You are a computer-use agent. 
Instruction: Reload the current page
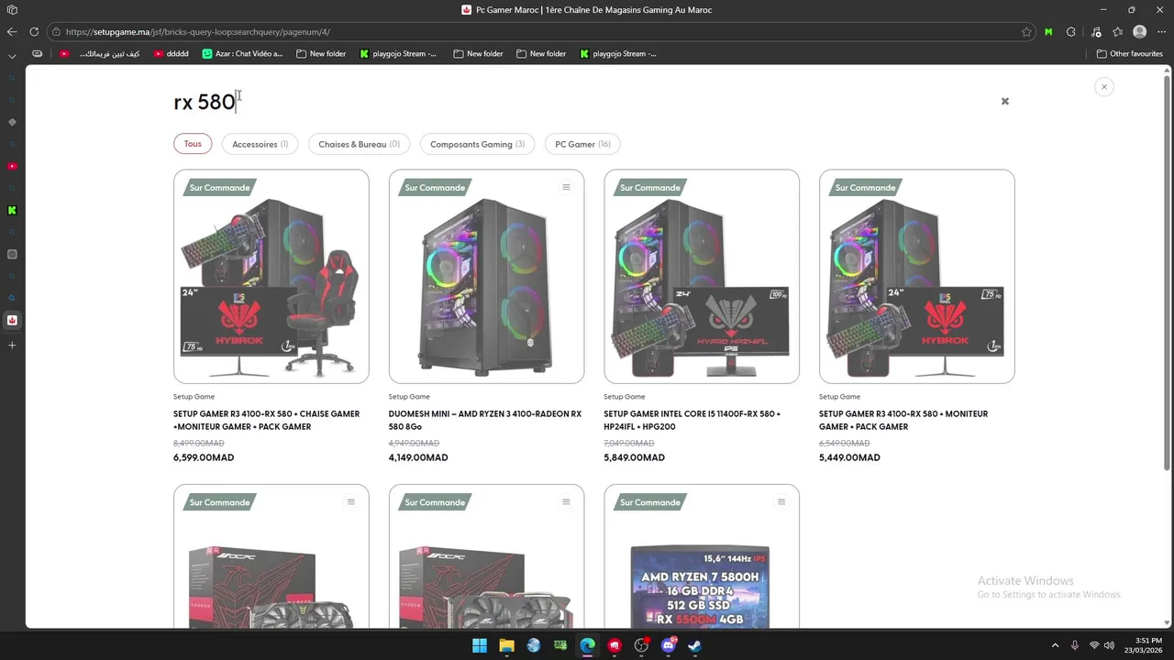[34, 31]
